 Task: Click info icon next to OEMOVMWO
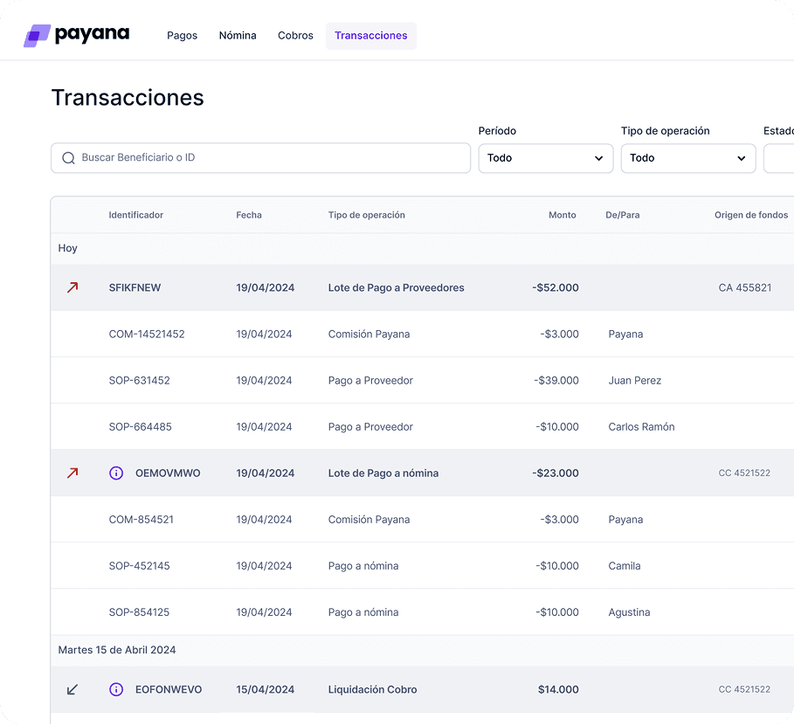116,473
